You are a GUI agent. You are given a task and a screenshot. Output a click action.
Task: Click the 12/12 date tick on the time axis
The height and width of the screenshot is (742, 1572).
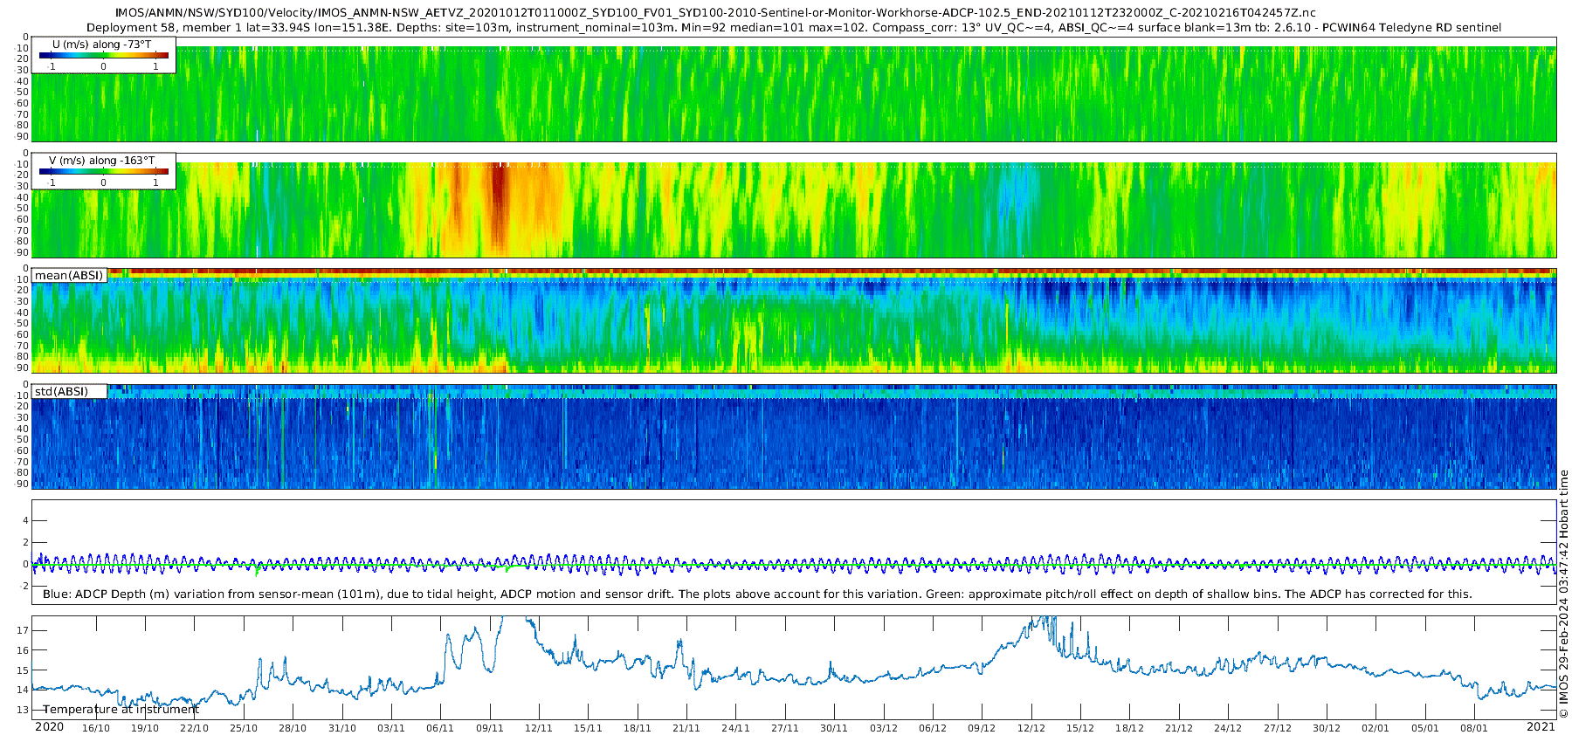pos(1031,728)
